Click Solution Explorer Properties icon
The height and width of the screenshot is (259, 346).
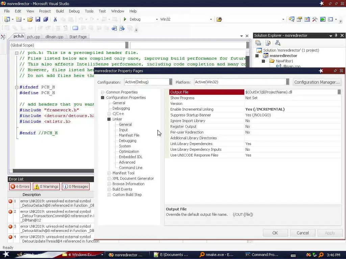258,43
